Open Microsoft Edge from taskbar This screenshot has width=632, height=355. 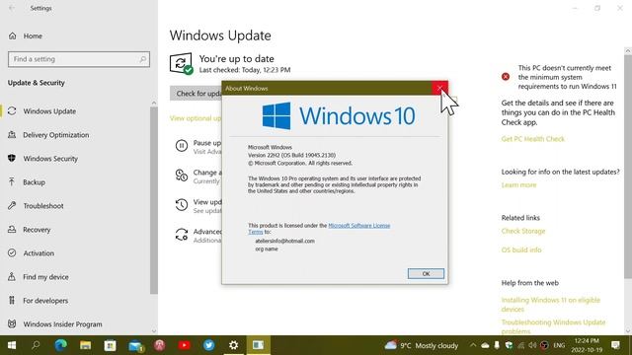click(61, 345)
